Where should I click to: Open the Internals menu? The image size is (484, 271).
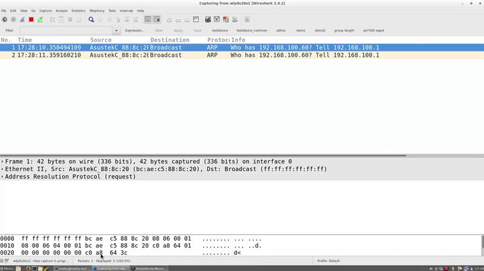pos(126,10)
